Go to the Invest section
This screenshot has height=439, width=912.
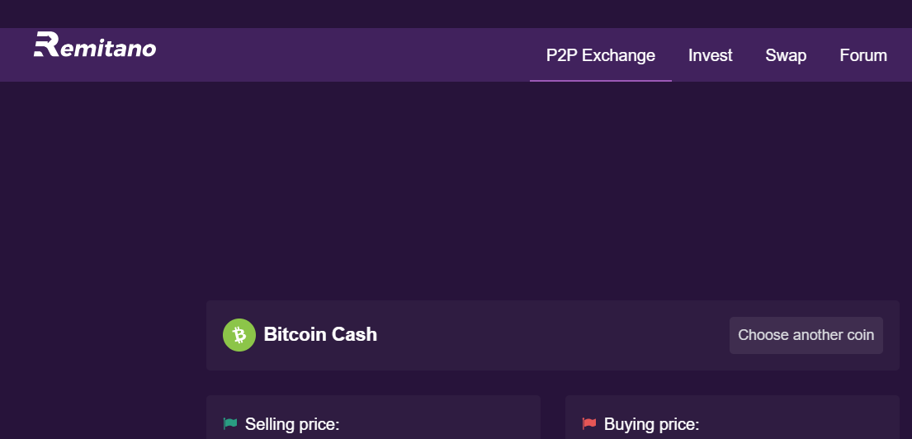710,55
